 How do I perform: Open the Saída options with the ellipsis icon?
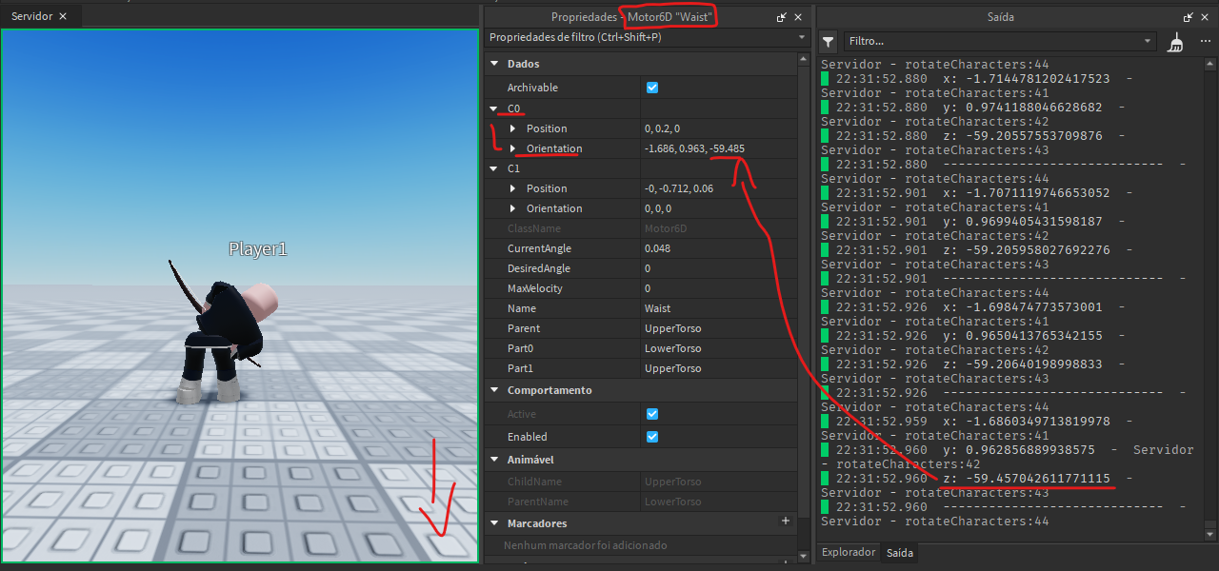[x=1205, y=42]
